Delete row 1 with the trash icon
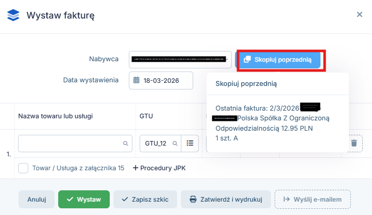 (x=353, y=144)
